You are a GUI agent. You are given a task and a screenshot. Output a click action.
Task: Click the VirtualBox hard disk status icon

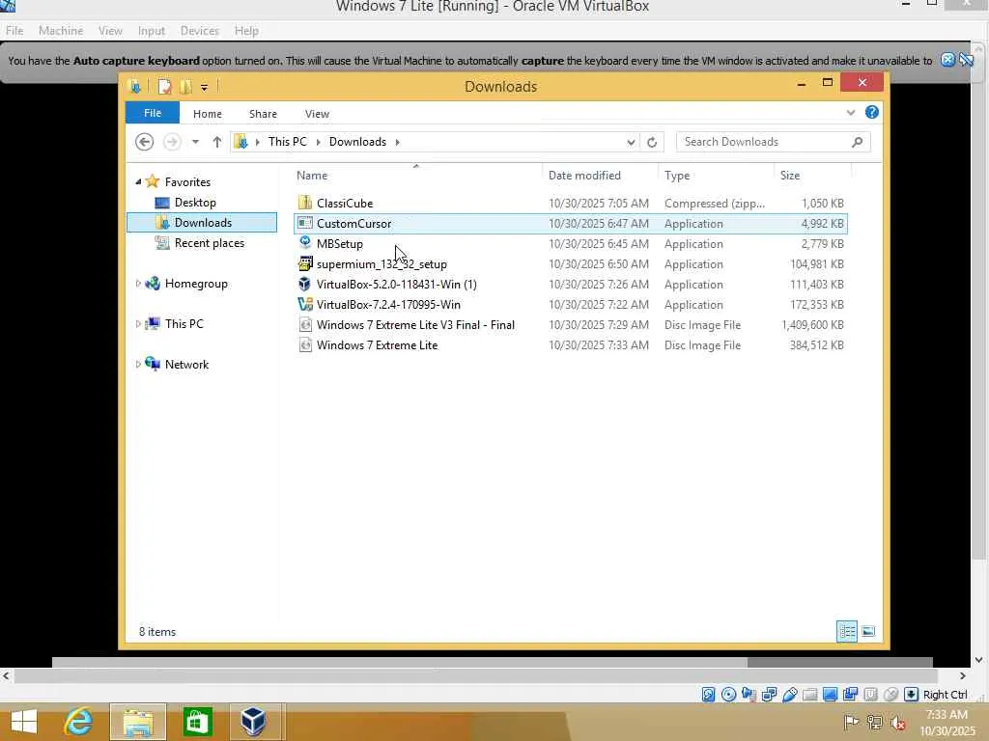pyautogui.click(x=708, y=695)
